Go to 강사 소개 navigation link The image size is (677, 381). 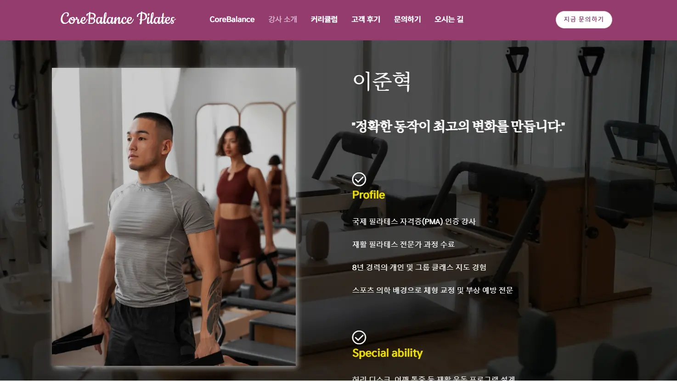283,19
